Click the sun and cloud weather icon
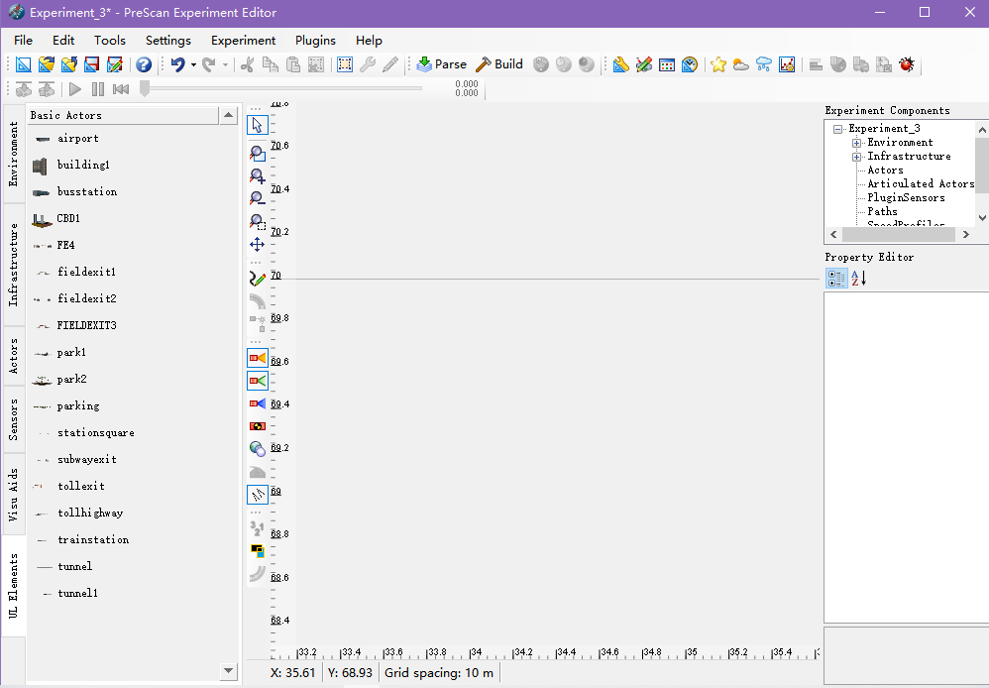989x688 pixels. pyautogui.click(x=740, y=64)
